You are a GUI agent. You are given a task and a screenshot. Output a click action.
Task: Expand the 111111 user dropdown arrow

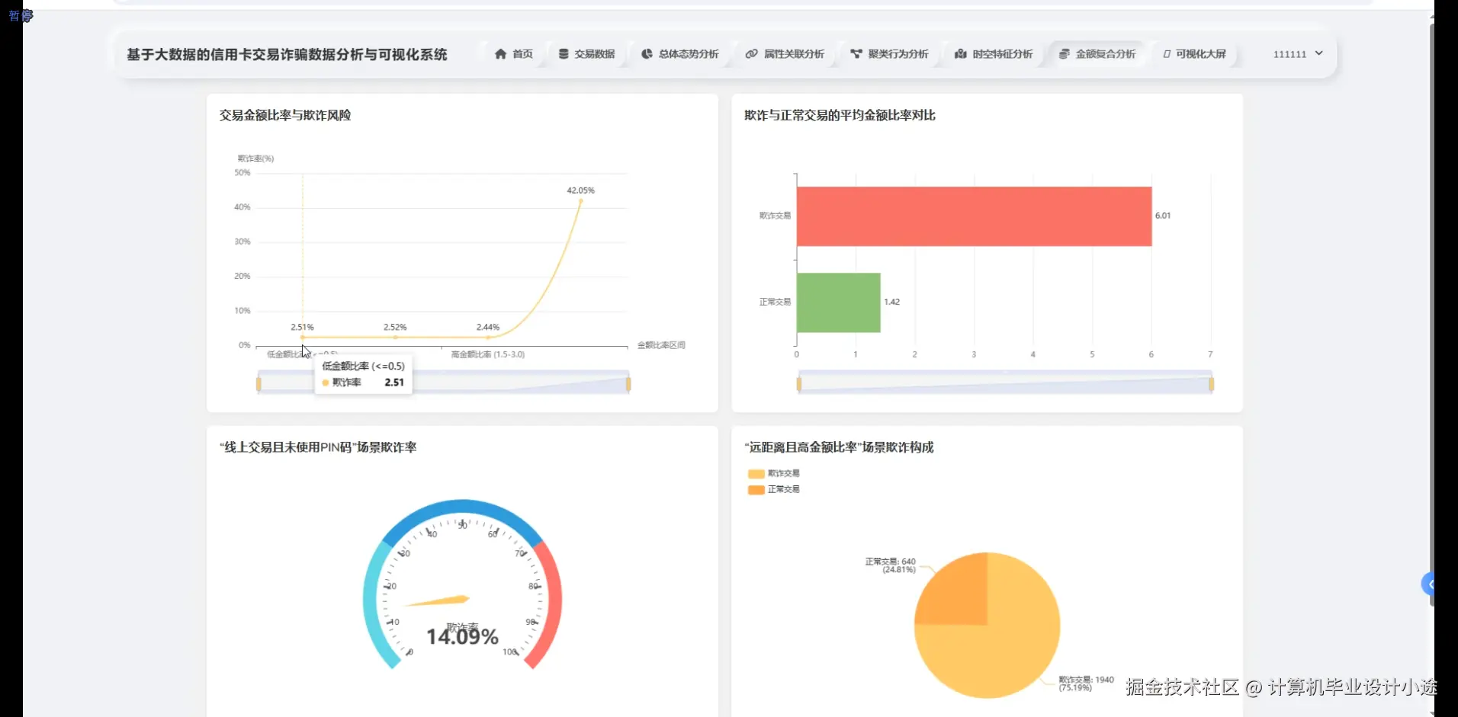pyautogui.click(x=1319, y=53)
